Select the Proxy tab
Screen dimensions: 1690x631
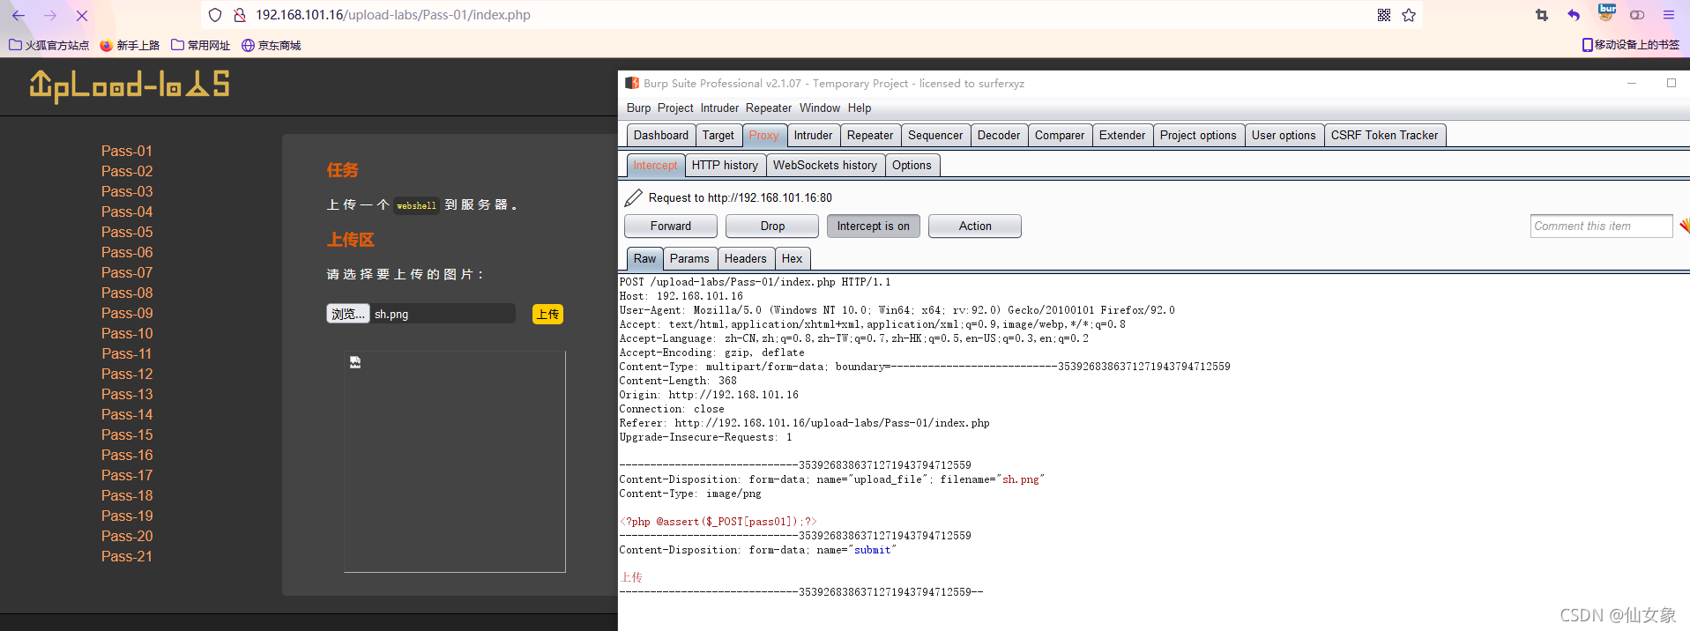coord(764,135)
